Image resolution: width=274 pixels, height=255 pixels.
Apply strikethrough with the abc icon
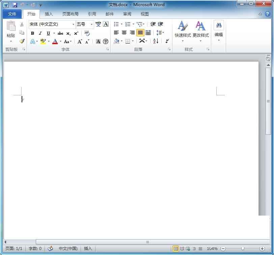click(60, 33)
